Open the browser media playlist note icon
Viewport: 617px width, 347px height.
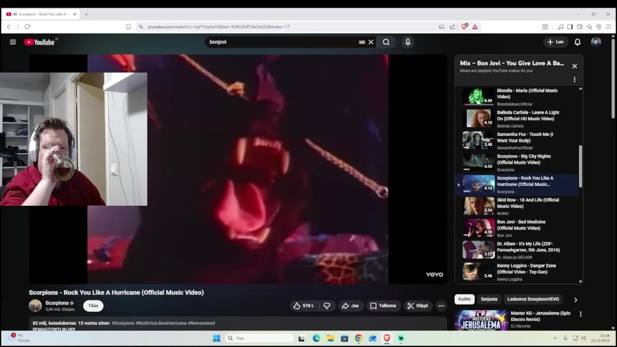pos(561,27)
